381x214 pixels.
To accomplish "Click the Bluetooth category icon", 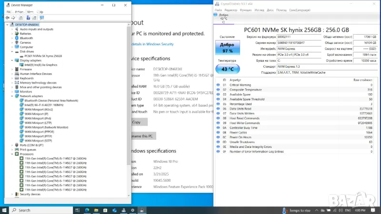I will point(17,38).
